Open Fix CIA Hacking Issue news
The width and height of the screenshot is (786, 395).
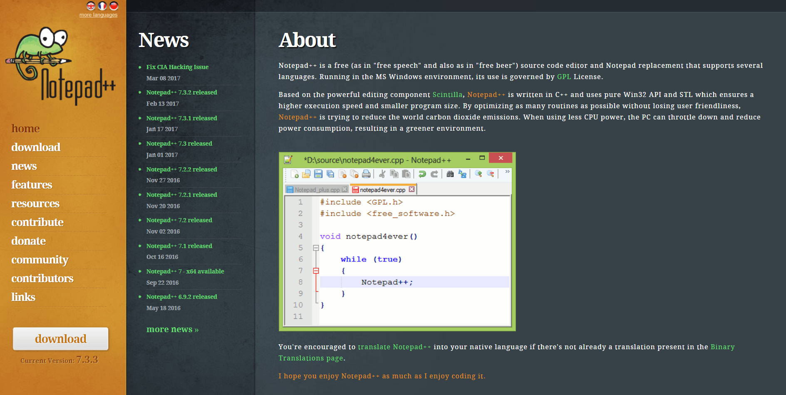[x=177, y=67]
